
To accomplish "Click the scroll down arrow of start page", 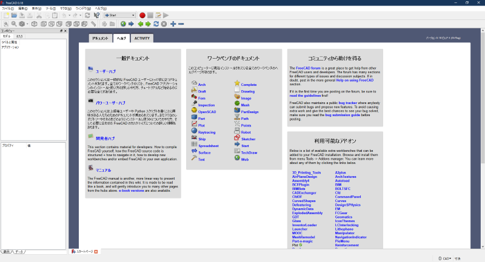I will click(483, 246).
